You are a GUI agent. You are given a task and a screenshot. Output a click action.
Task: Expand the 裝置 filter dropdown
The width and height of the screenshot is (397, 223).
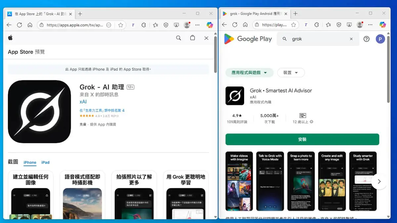point(291,73)
